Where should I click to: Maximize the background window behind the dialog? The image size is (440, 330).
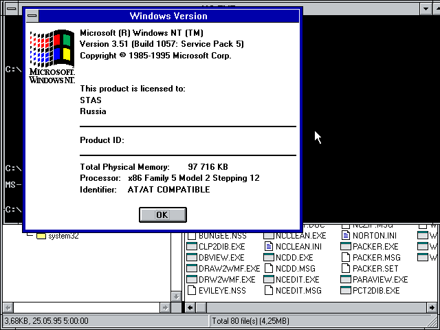pos(434,8)
